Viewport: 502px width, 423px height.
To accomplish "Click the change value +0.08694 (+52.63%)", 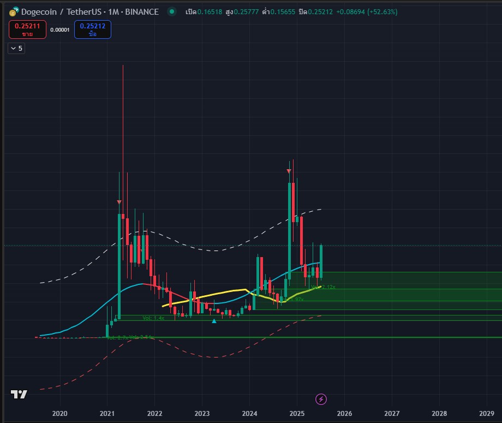I will pos(367,12).
